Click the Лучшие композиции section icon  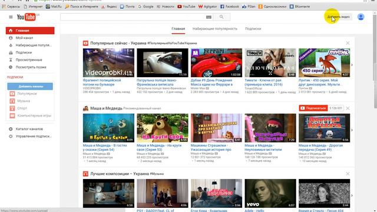(85, 174)
